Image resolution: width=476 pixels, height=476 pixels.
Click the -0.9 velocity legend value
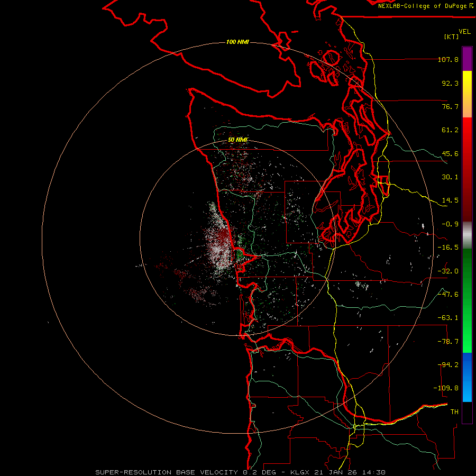tap(450, 224)
